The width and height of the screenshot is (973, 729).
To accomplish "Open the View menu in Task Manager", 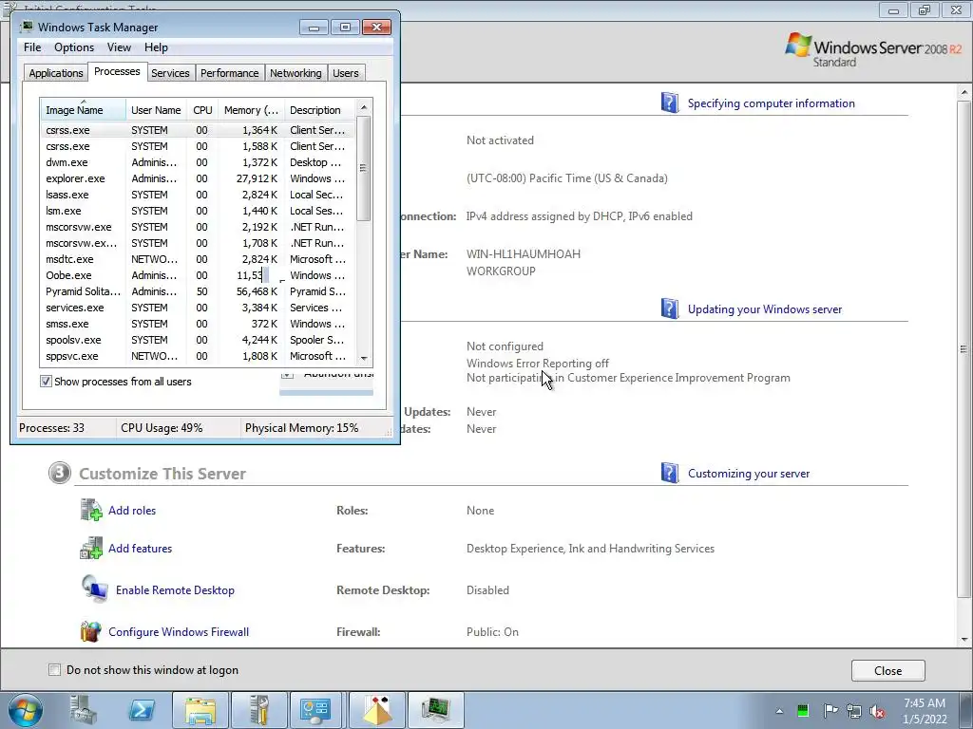I will click(x=119, y=47).
